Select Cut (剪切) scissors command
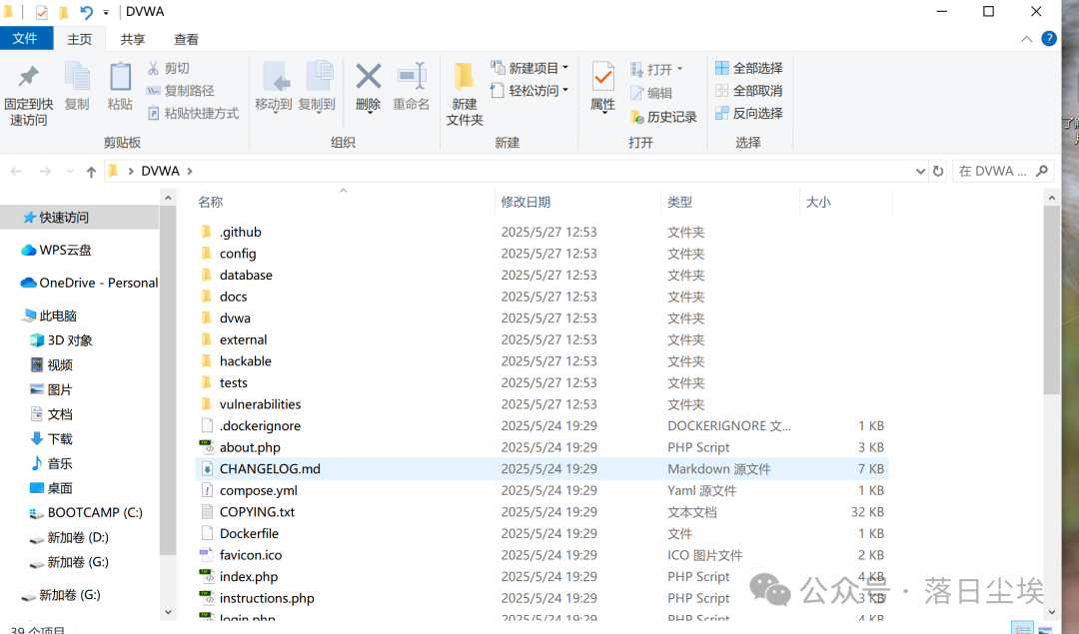 coord(169,68)
